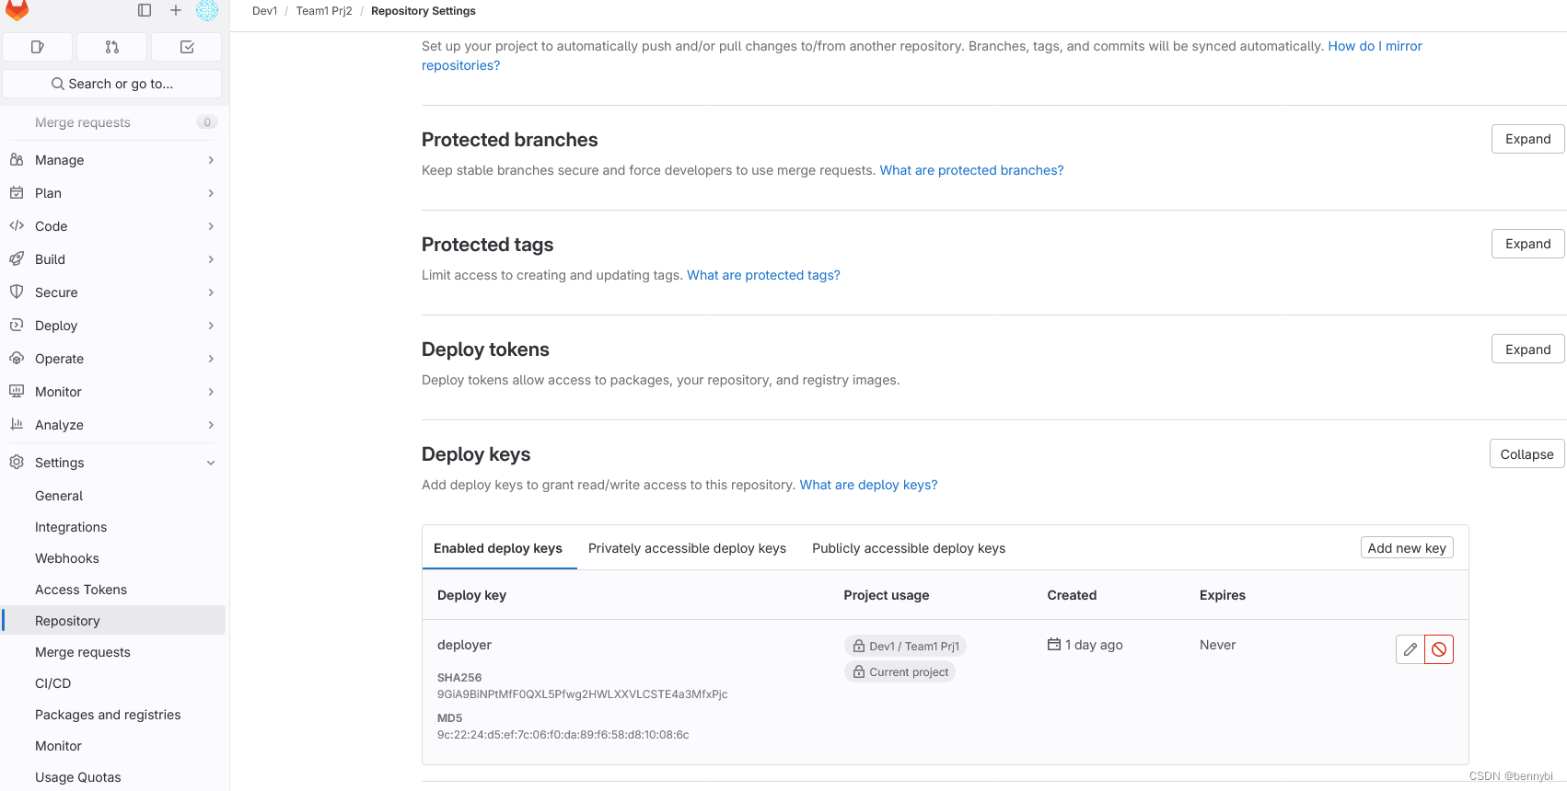Click the GitLab logo icon
Viewport: 1567px width, 791px height.
click(17, 10)
